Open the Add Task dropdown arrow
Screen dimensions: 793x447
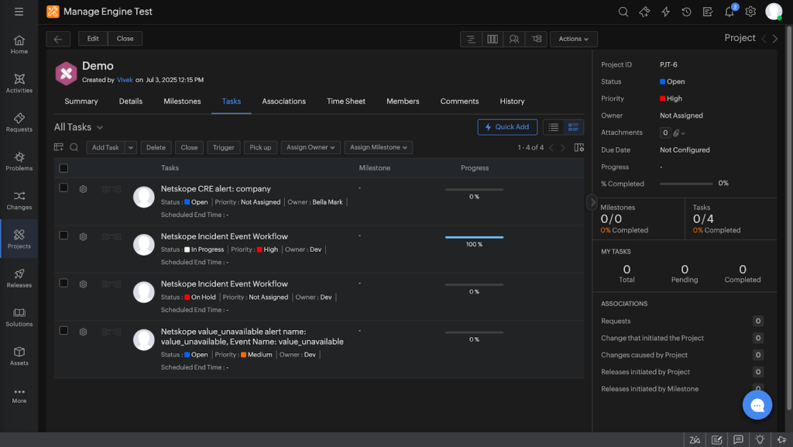130,147
